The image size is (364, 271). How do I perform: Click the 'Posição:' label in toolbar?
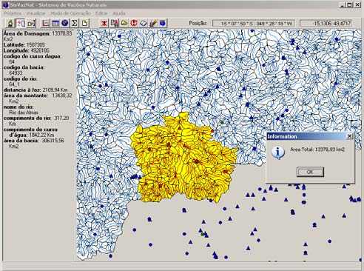point(198,23)
